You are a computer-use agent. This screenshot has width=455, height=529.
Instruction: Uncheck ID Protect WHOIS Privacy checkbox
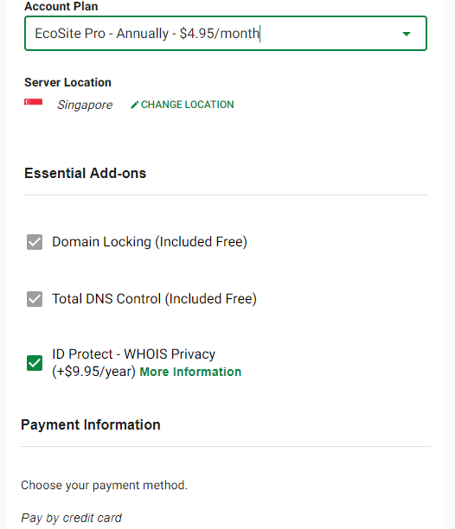point(35,363)
